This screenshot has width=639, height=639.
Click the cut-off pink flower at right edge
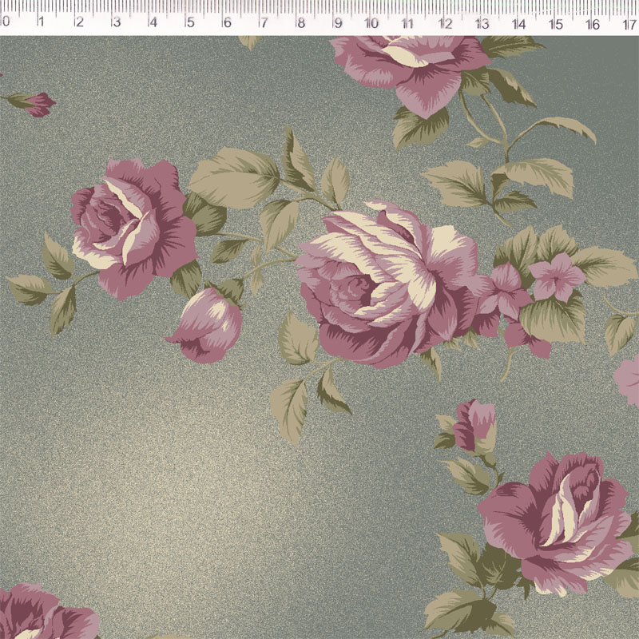click(x=629, y=379)
